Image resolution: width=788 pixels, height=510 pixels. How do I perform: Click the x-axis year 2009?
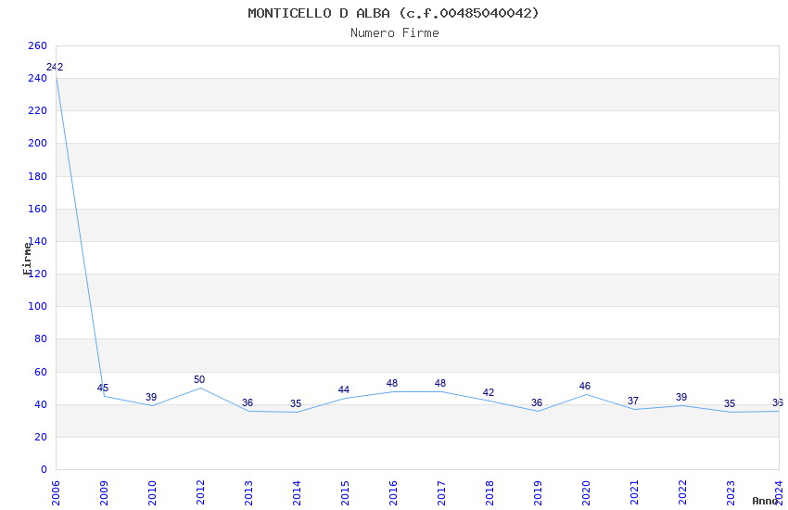104,493
